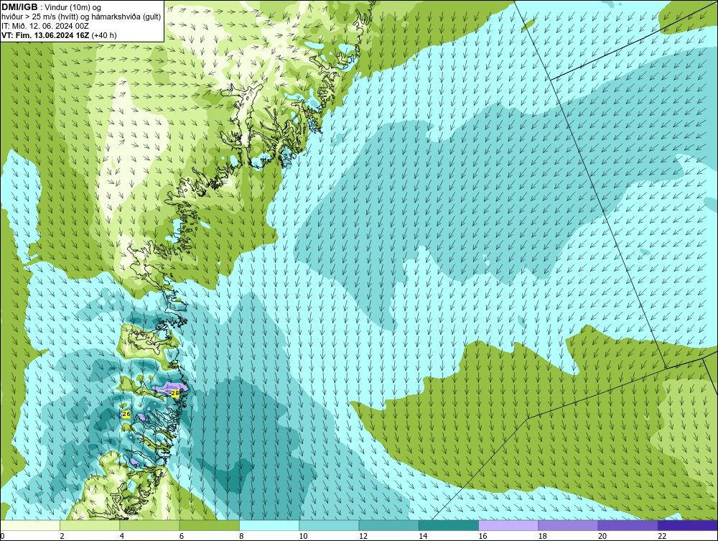Select the 0–2 m/s cream legend swatch
Image resolution: width=718 pixels, height=541 pixels.
point(29,525)
